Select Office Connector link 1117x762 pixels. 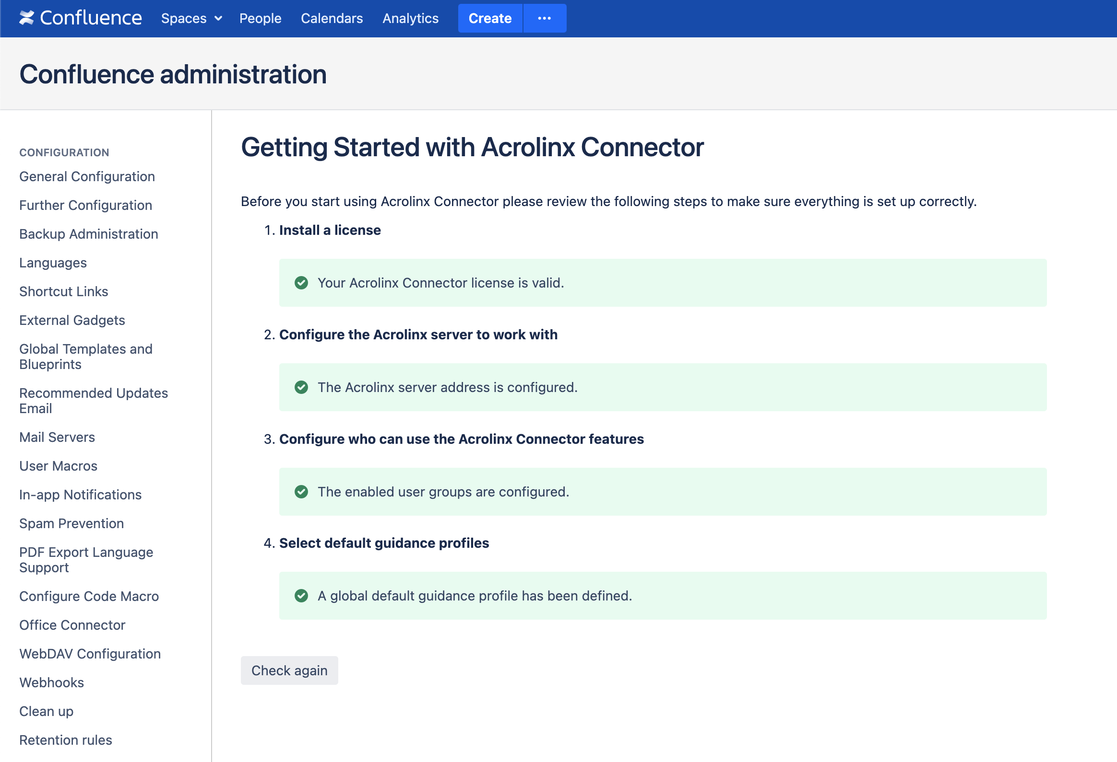[x=72, y=625]
